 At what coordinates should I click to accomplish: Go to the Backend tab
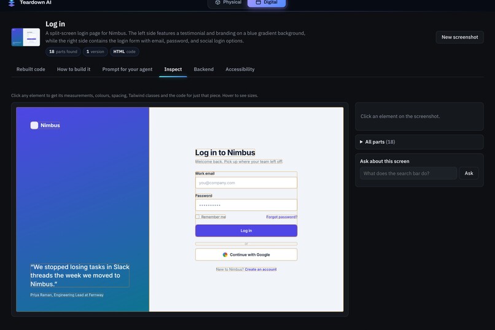[204, 69]
